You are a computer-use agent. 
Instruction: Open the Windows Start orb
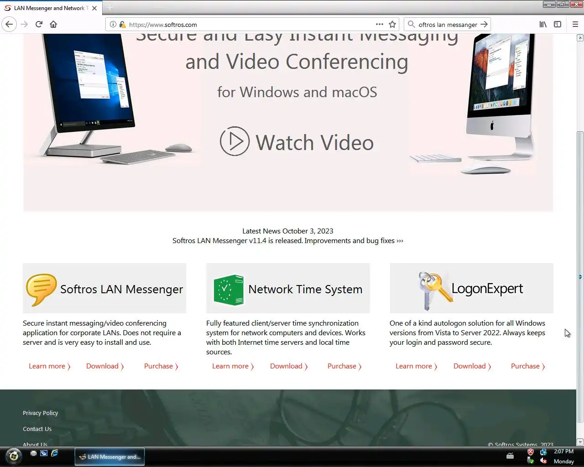click(x=13, y=456)
